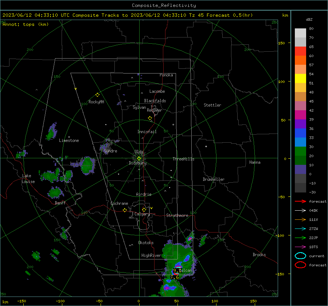Viewport: 328px width, 306px height.
Task: Click the yellow diamond marker below Cochrane
Action: (125, 210)
